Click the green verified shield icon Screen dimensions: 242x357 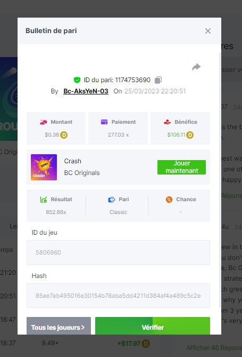(77, 80)
